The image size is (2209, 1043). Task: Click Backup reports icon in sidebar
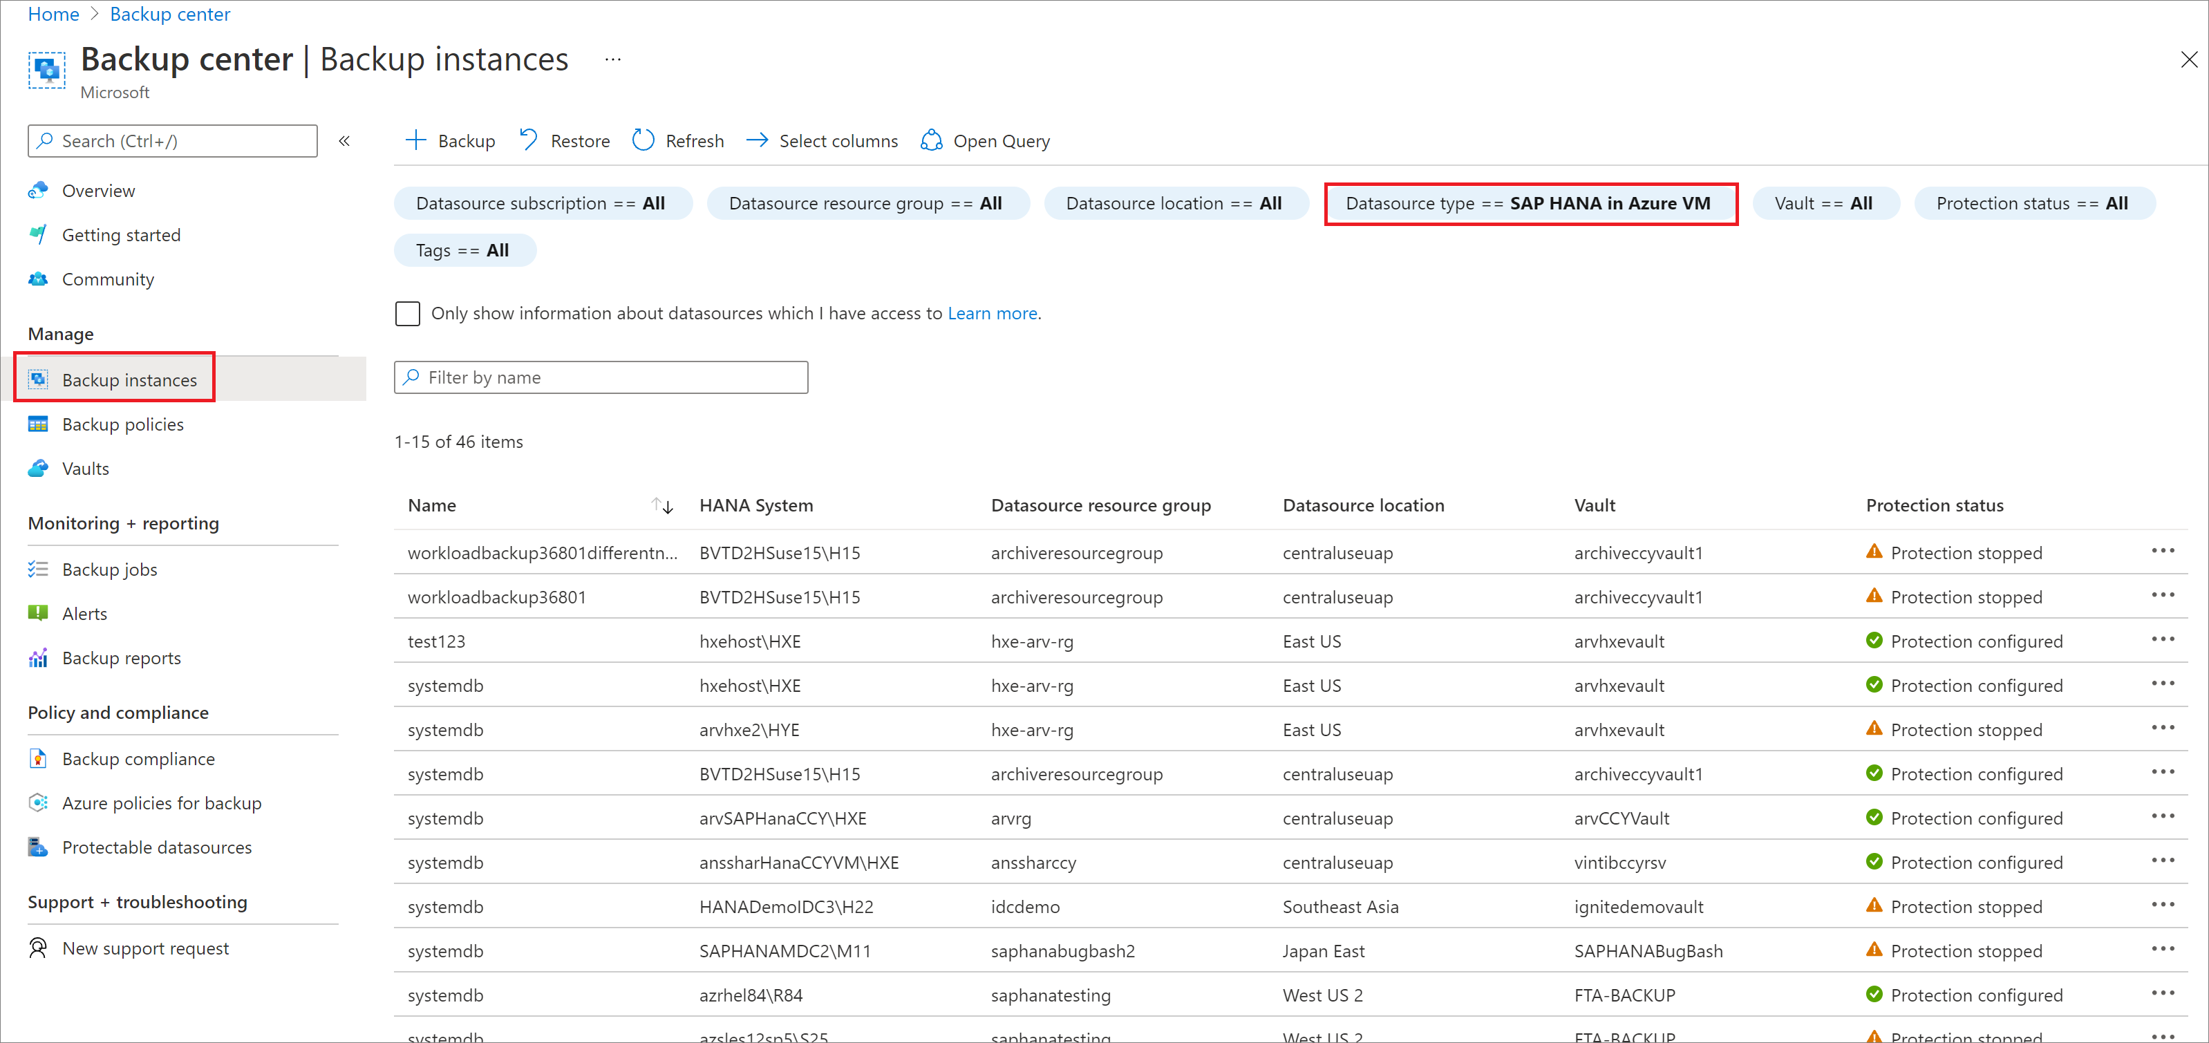tap(37, 657)
